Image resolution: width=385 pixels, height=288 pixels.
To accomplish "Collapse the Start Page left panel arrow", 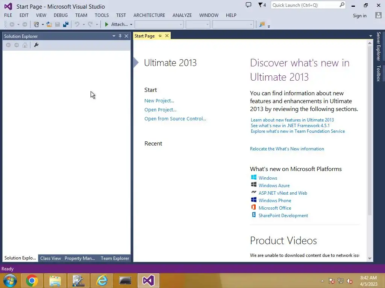I will pos(136,63).
